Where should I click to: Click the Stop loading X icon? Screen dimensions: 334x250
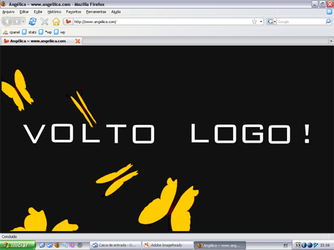[x=44, y=22]
